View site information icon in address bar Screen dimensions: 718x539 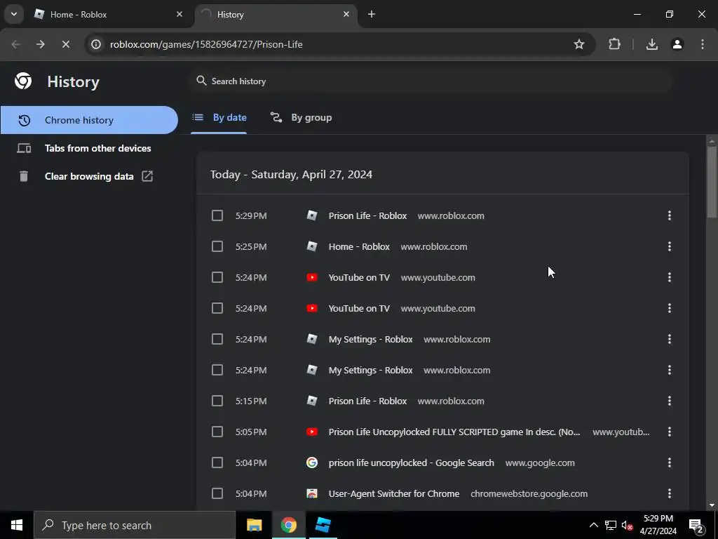[x=95, y=44]
